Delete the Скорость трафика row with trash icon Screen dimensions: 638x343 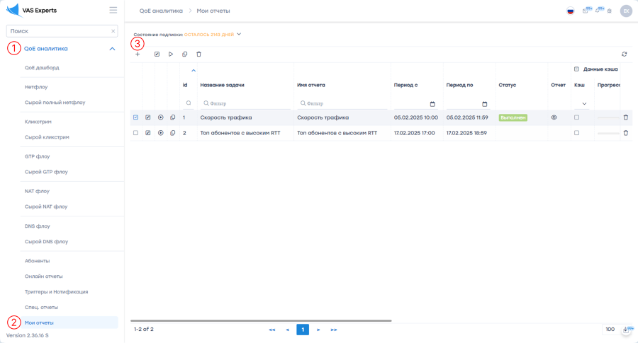tap(625, 117)
